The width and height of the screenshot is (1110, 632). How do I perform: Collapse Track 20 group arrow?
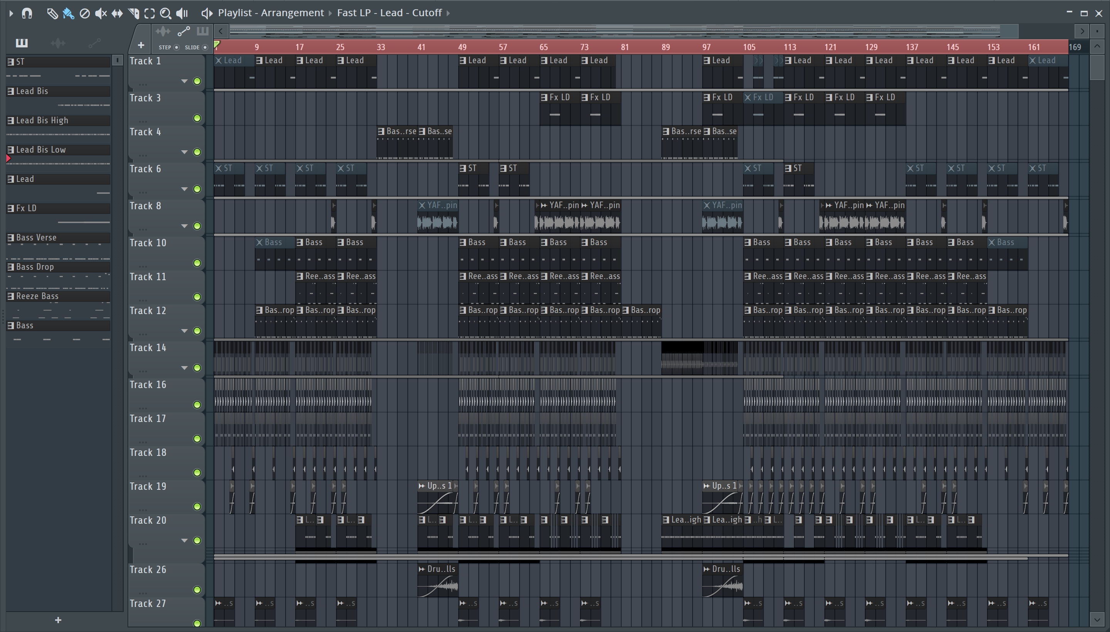pyautogui.click(x=184, y=540)
